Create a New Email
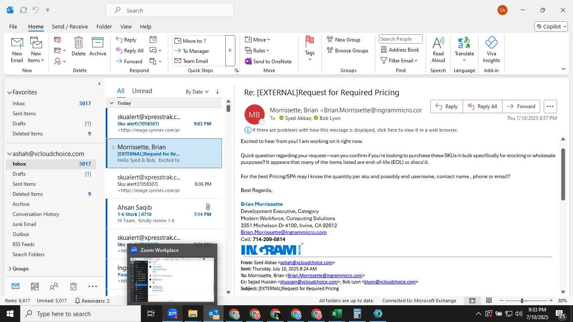573x322 pixels. coord(17,50)
